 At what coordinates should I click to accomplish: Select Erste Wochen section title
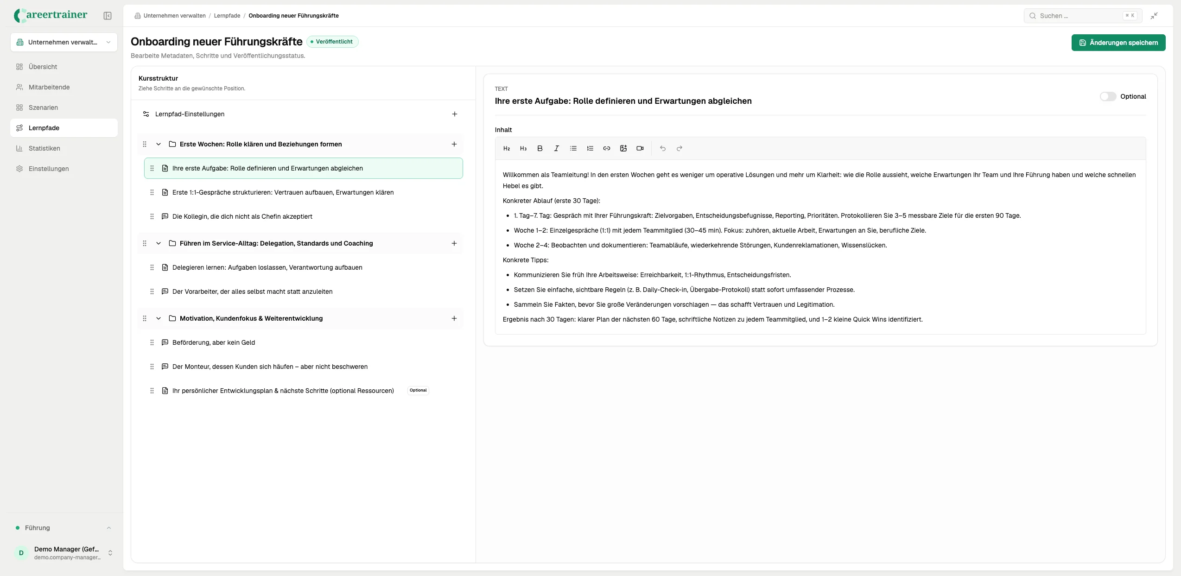[260, 144]
